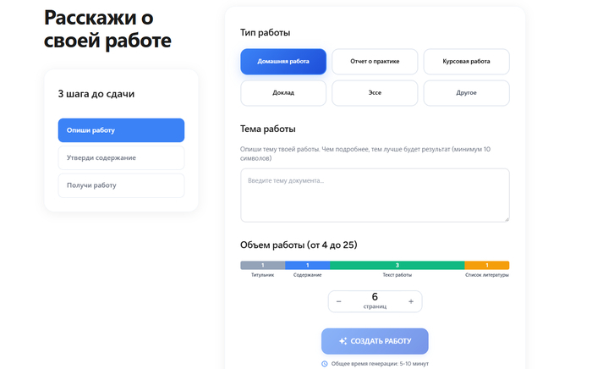The image size is (592, 369).
Task: Click the work topic text area
Action: tap(375, 195)
